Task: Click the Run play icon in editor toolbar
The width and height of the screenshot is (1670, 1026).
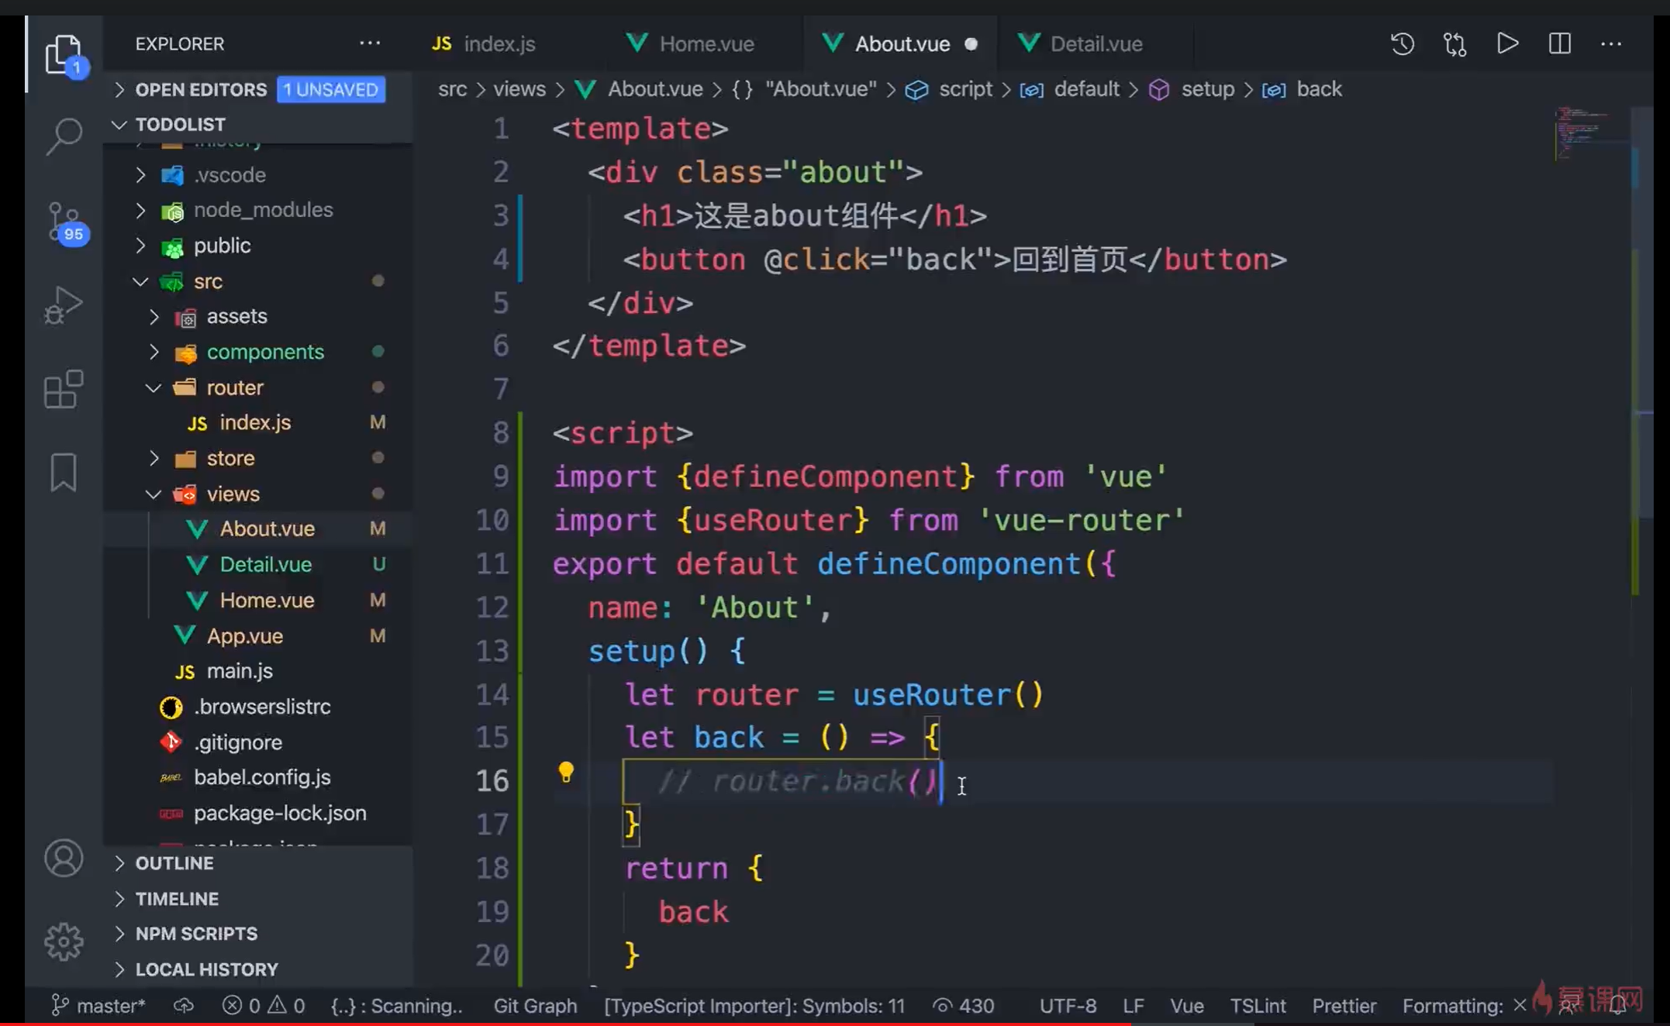Action: pos(1507,44)
